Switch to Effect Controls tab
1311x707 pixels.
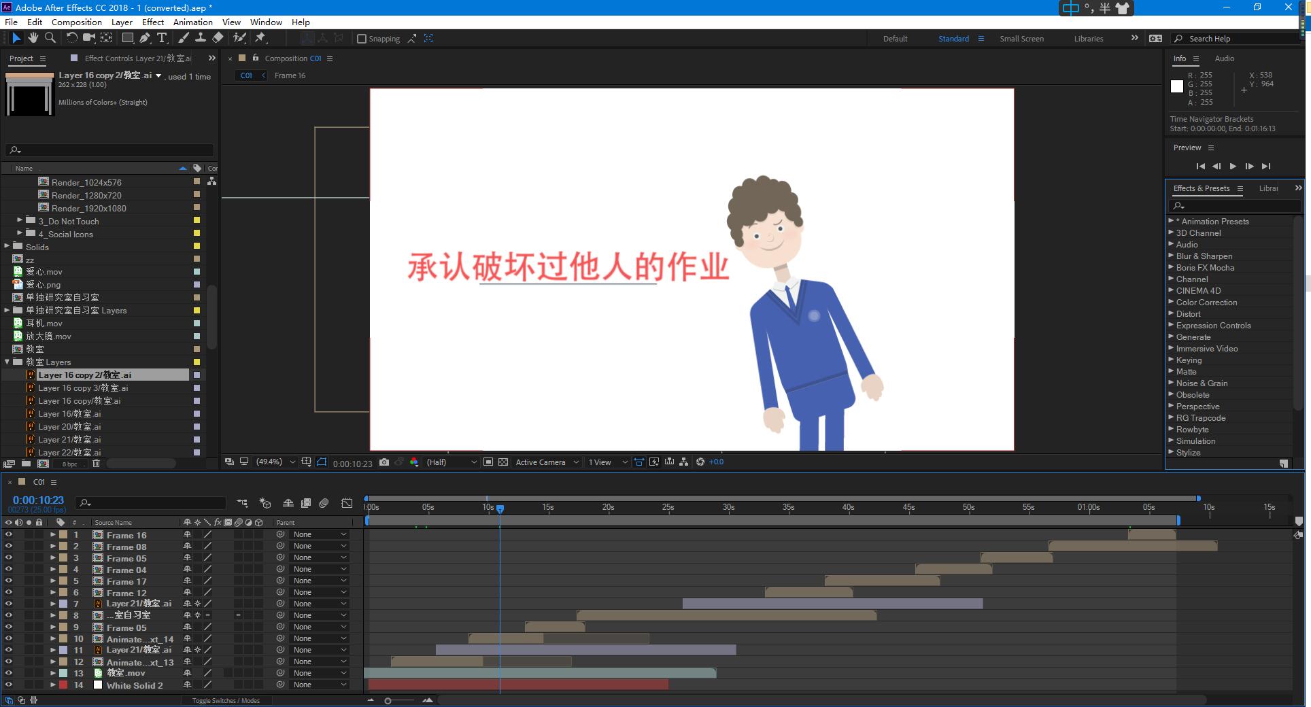tap(137, 58)
